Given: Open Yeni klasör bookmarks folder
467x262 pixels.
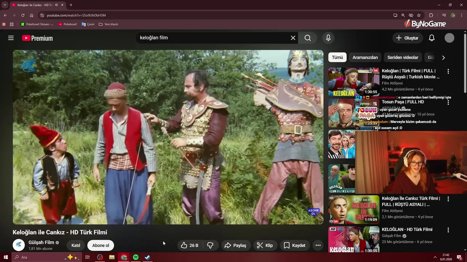Looking at the screenshot, I should pos(109,24).
